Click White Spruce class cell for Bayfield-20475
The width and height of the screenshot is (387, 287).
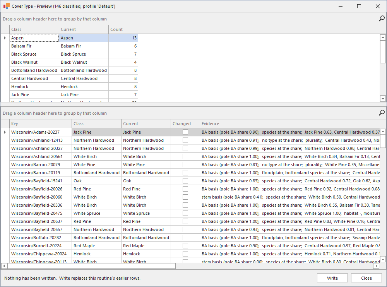[x=96, y=213]
